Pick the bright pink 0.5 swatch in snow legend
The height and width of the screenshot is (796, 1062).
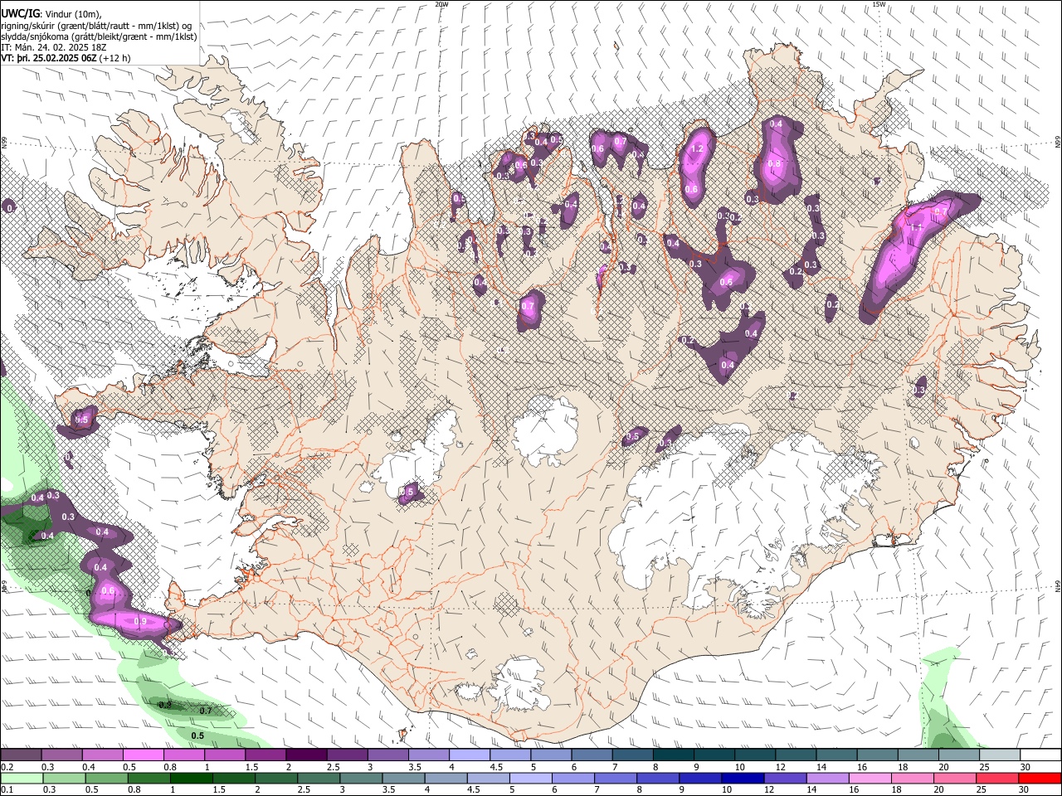coord(143,755)
